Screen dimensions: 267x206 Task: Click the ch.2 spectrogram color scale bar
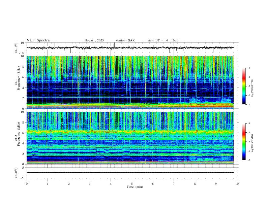pos(244,142)
